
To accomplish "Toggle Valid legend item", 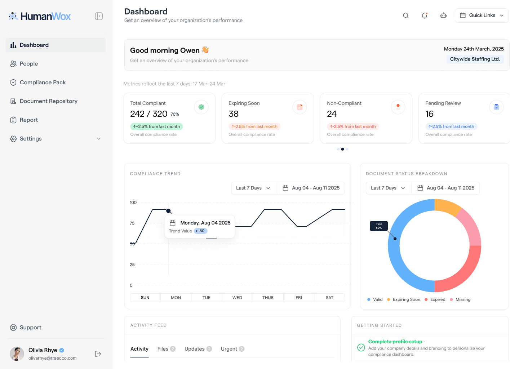I will [375, 299].
